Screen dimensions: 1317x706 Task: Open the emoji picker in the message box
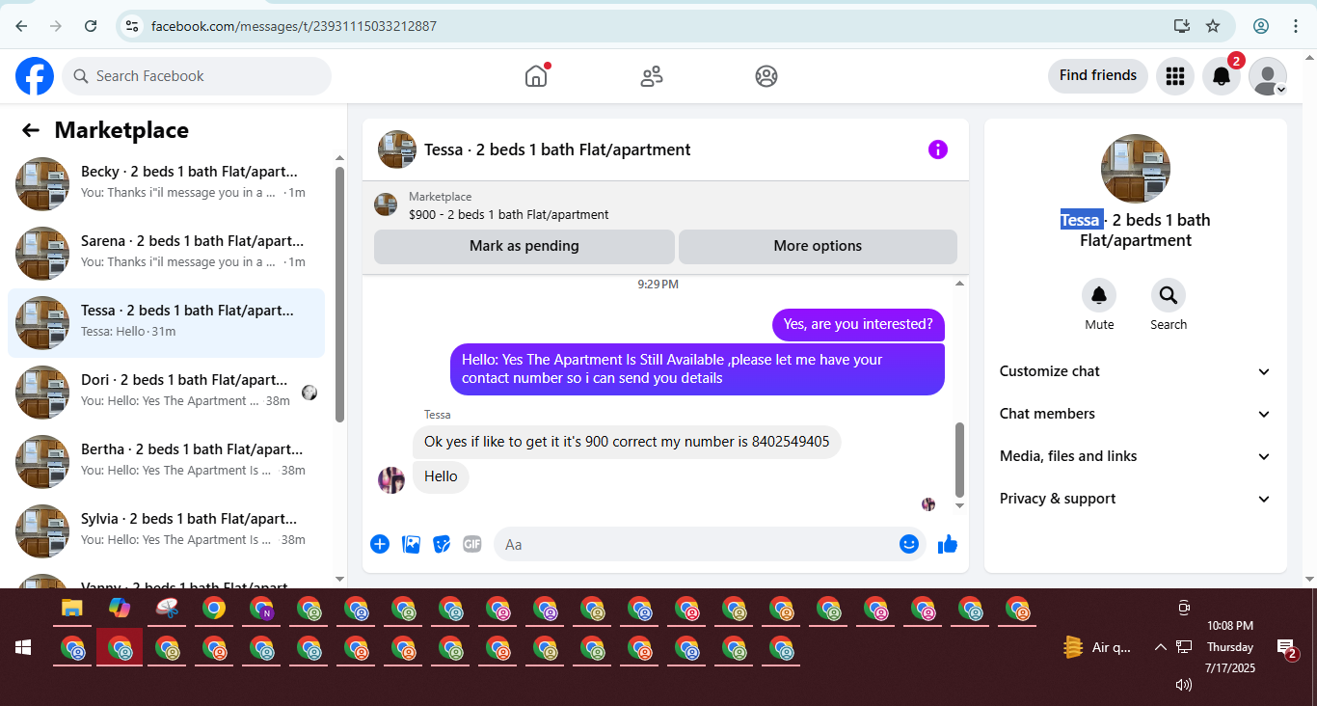909,544
